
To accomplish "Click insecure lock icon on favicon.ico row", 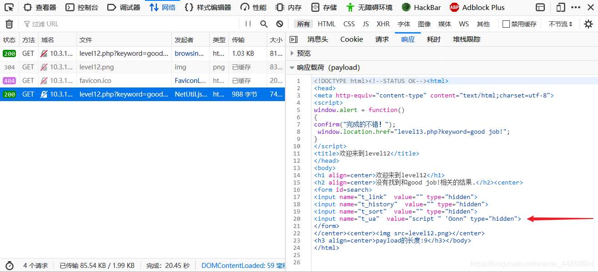I will point(44,81).
